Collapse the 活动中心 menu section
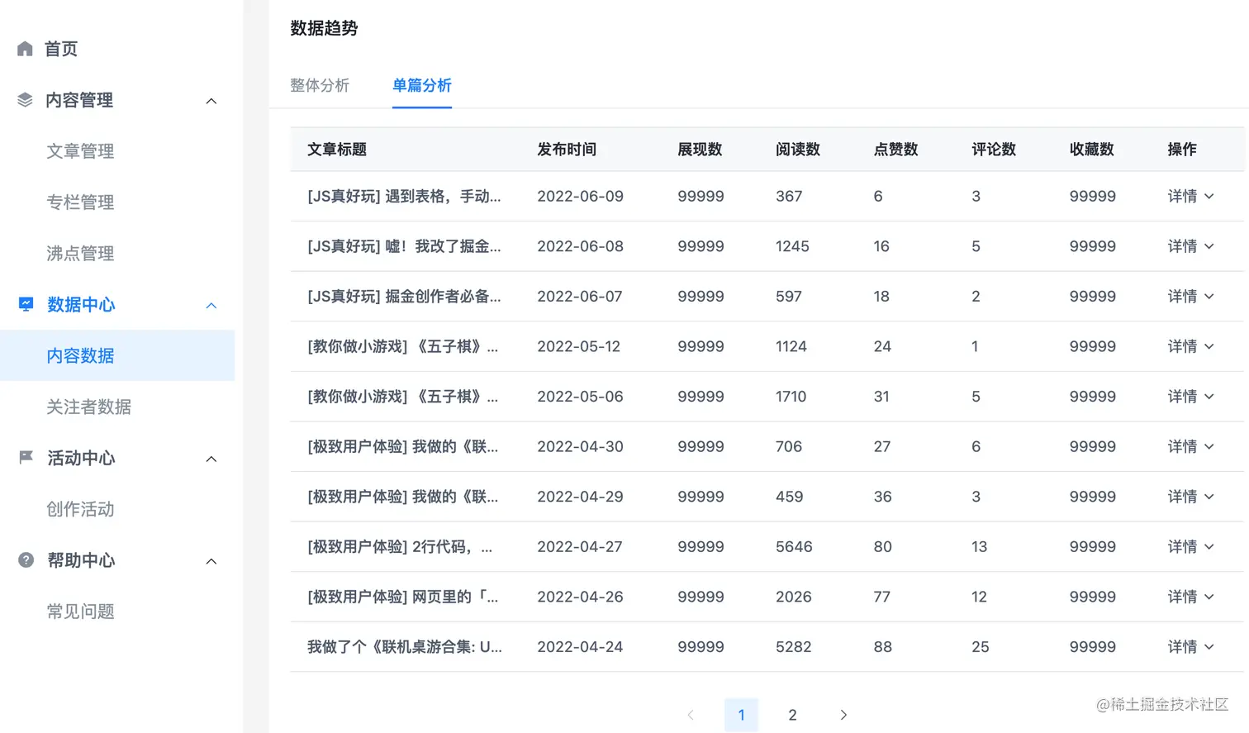This screenshot has width=1249, height=733. click(211, 459)
